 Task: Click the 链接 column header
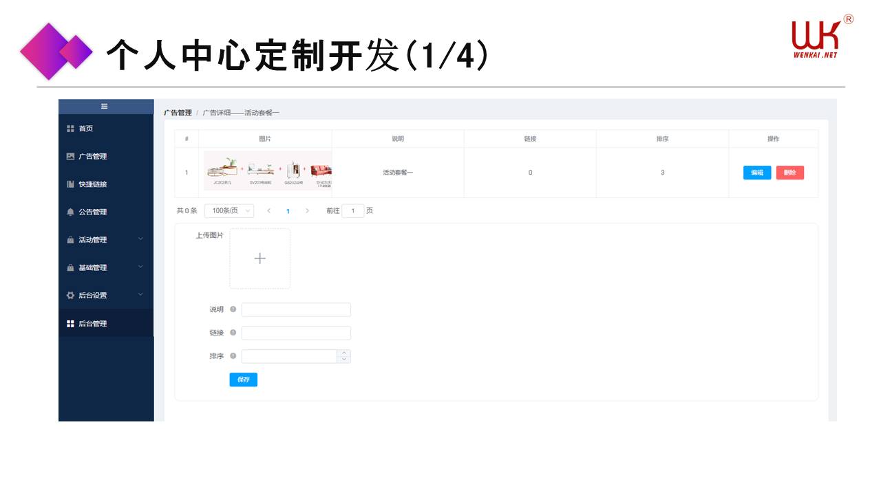pos(530,139)
